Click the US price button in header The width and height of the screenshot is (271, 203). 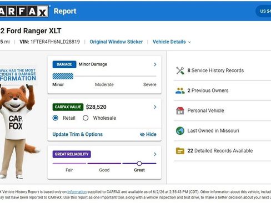click(x=263, y=11)
